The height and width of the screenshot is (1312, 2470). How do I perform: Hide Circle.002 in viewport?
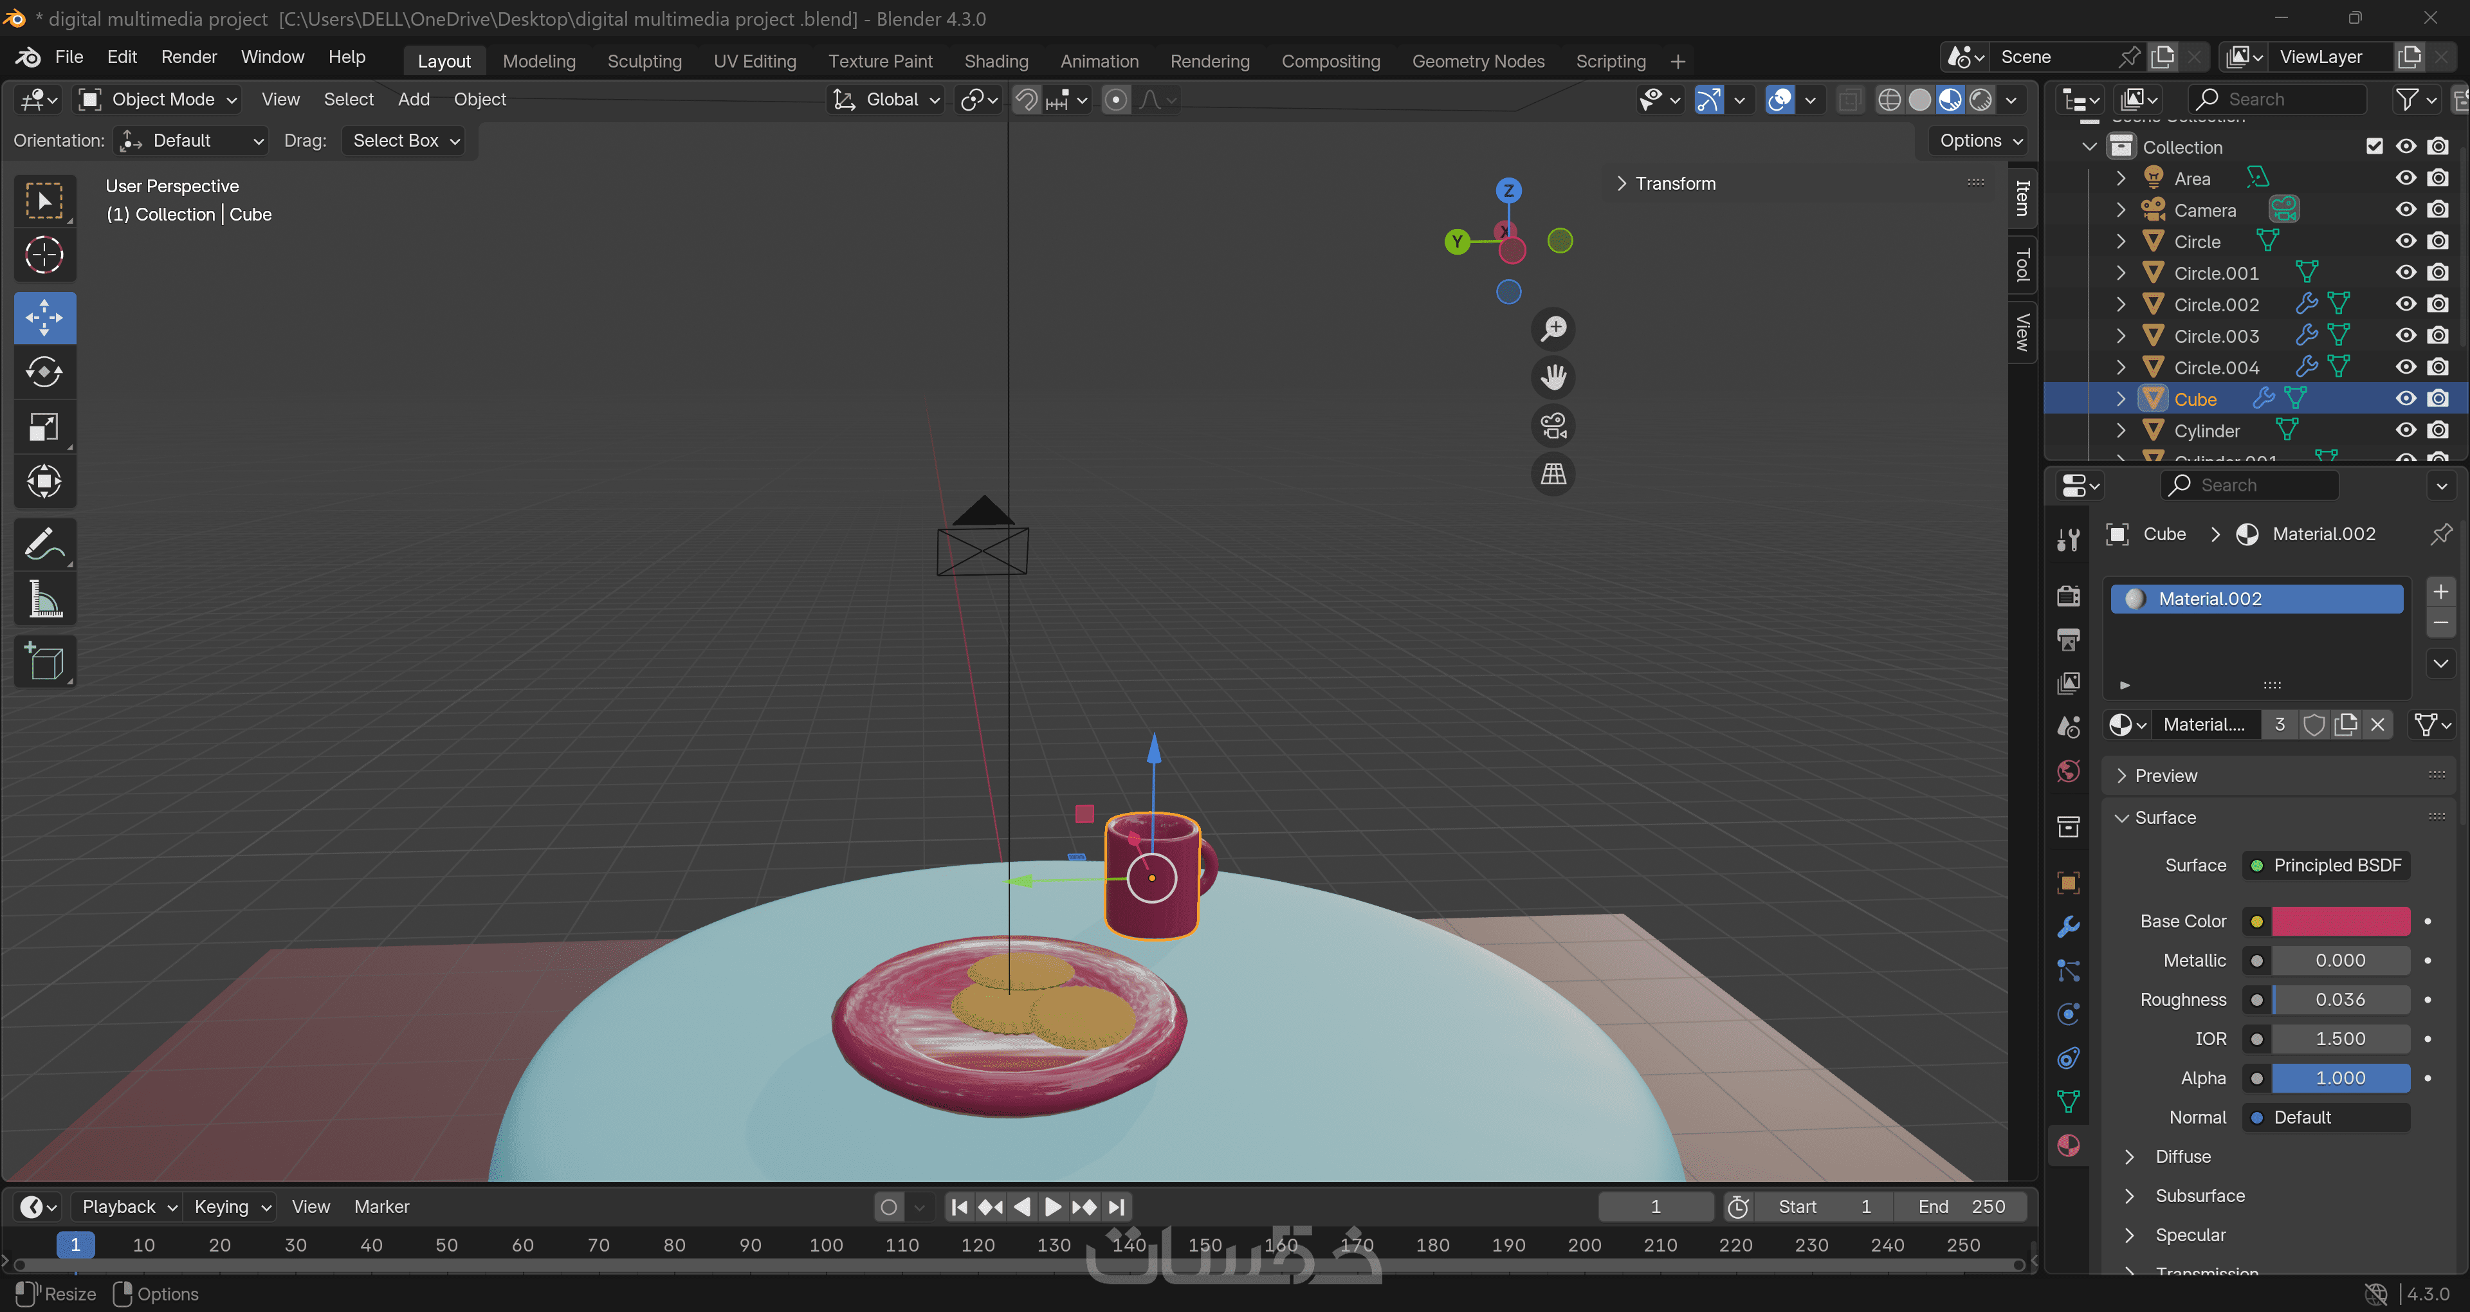(x=2406, y=305)
